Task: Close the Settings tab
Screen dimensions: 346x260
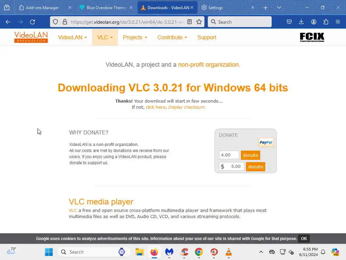Action: (253, 7)
